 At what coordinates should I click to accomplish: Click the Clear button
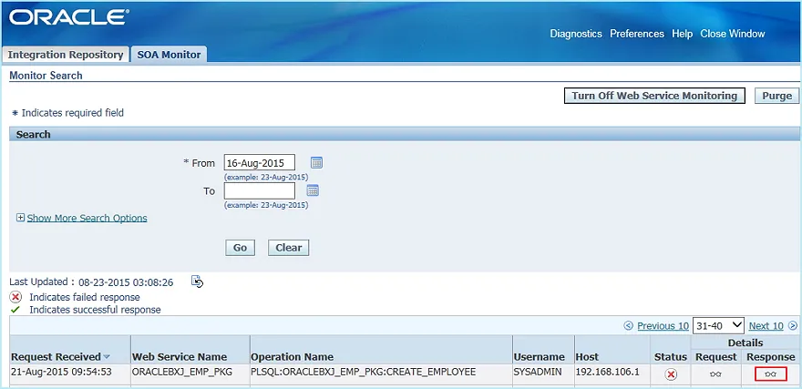point(289,248)
